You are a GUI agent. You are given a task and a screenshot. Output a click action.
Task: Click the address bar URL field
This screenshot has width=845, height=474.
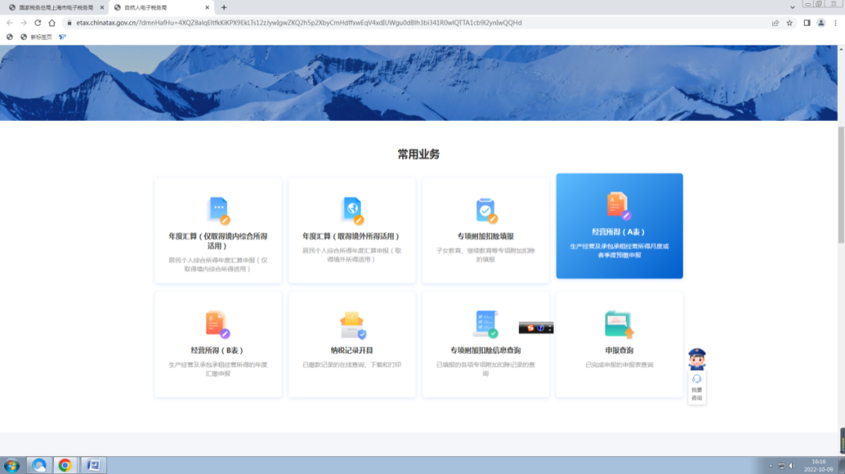click(299, 23)
